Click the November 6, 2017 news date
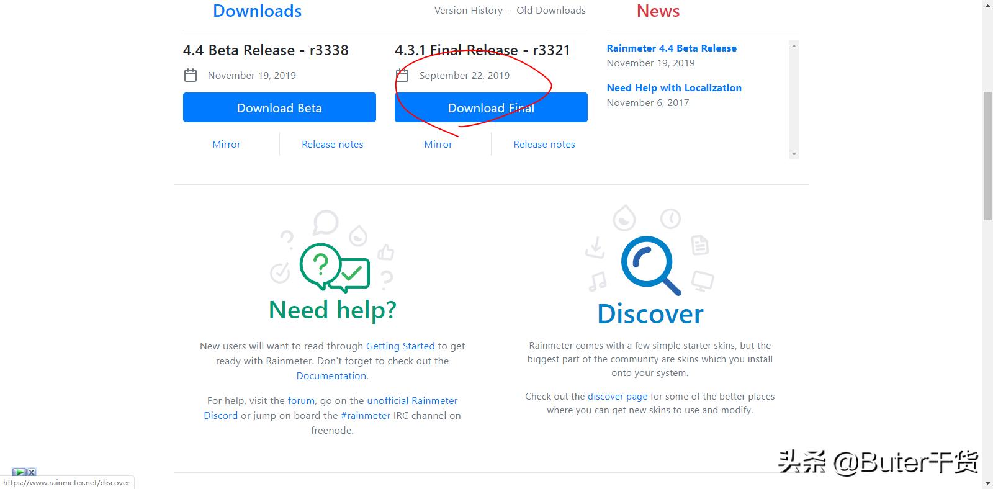The height and width of the screenshot is (489, 993). (x=648, y=102)
